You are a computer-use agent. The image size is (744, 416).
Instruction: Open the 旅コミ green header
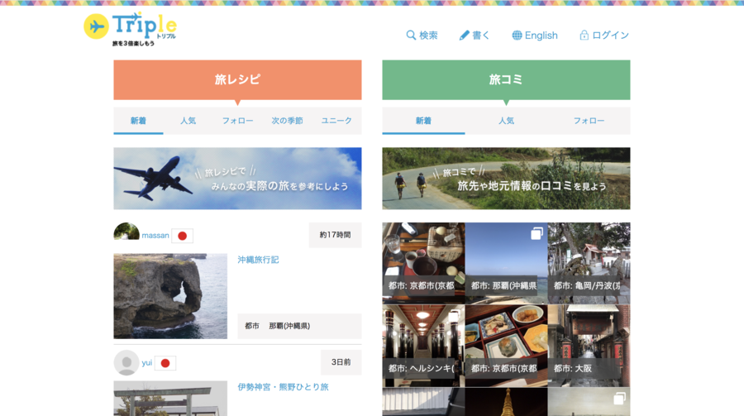506,79
